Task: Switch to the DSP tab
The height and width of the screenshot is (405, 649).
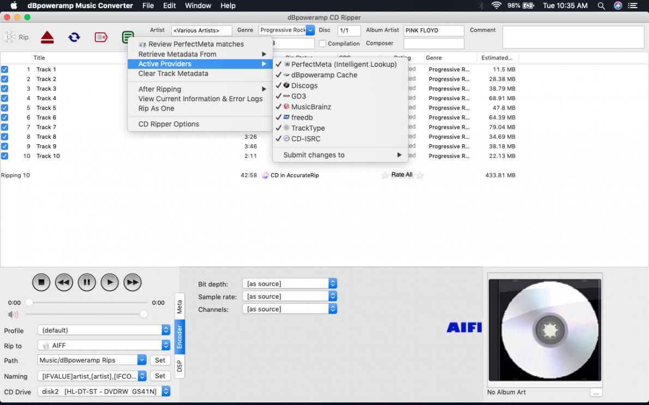Action: (x=179, y=366)
